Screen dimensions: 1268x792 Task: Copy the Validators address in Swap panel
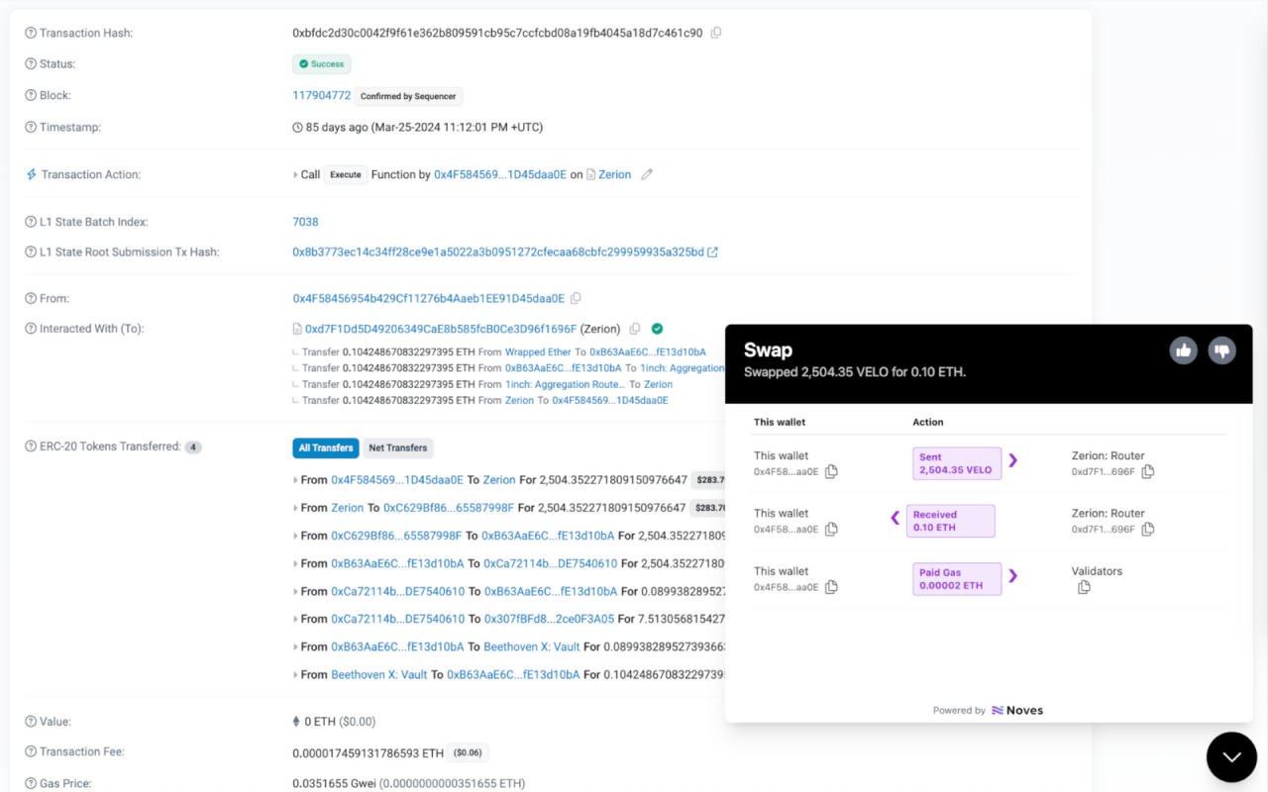coord(1083,587)
